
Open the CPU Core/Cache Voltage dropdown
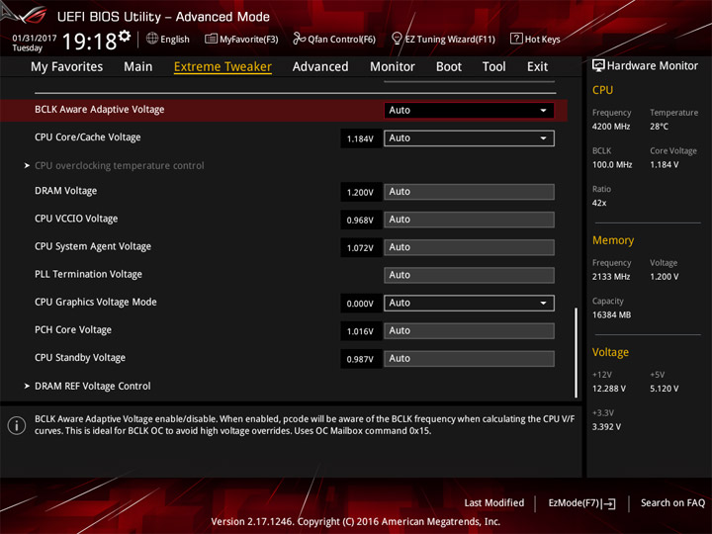[x=469, y=138]
